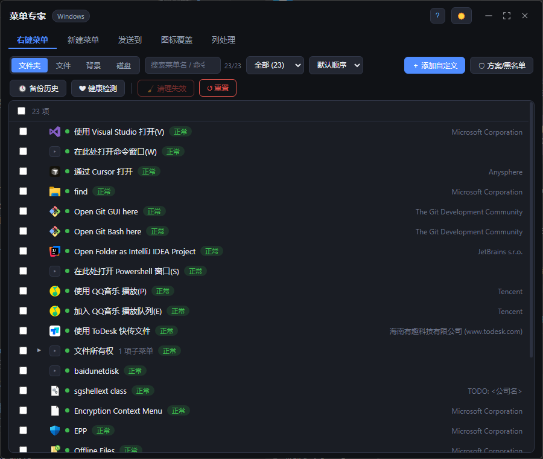The height and width of the screenshot is (459, 543).
Task: Open help via the question mark icon
Action: [x=437, y=16]
